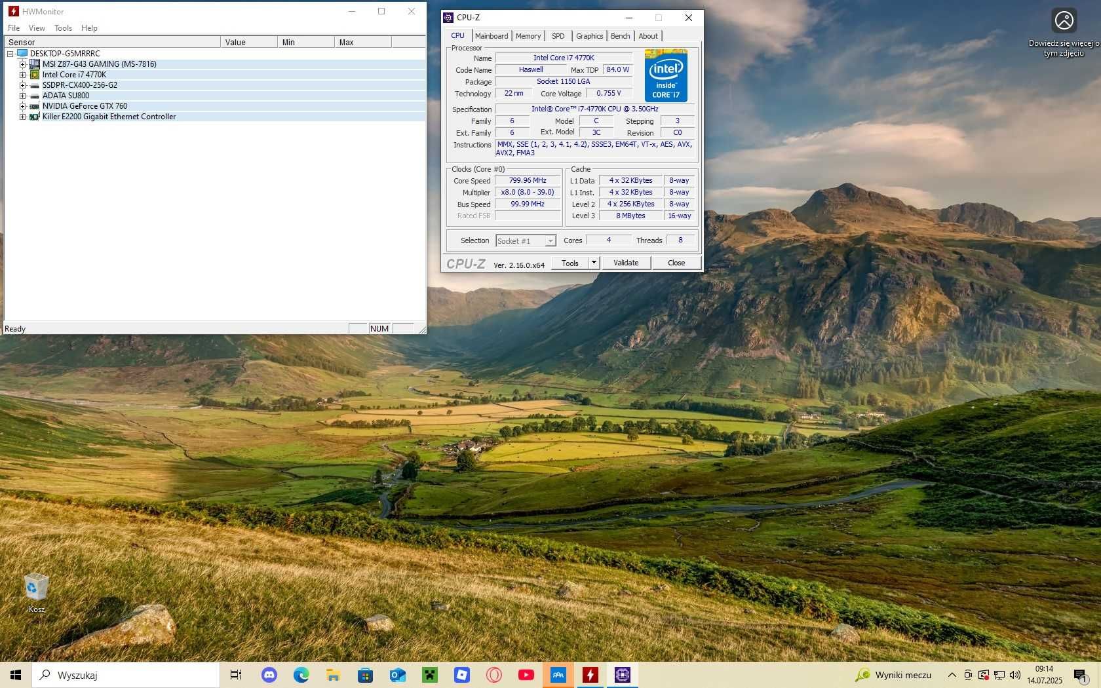The height and width of the screenshot is (688, 1101).
Task: Open the Socket #1 selection dropdown
Action: click(550, 241)
